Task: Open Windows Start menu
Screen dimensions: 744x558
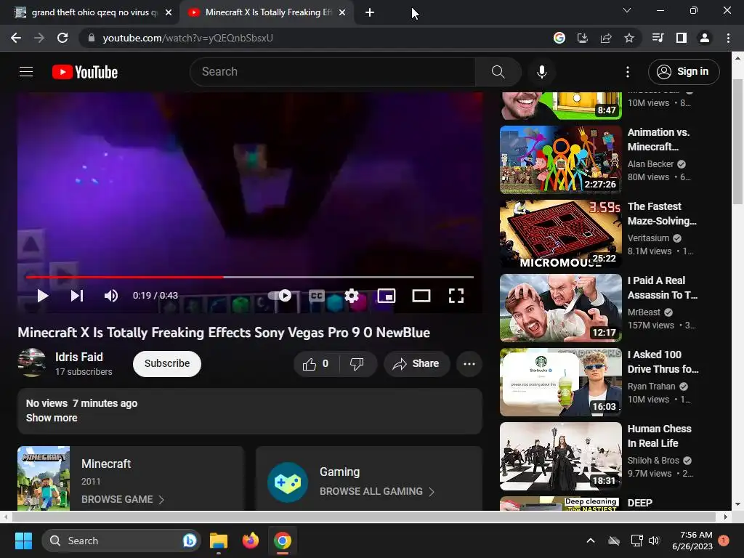Action: pos(23,541)
